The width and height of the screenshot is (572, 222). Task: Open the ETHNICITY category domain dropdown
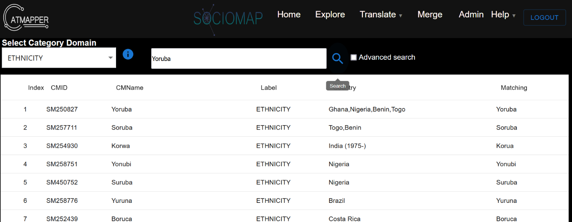pos(59,58)
